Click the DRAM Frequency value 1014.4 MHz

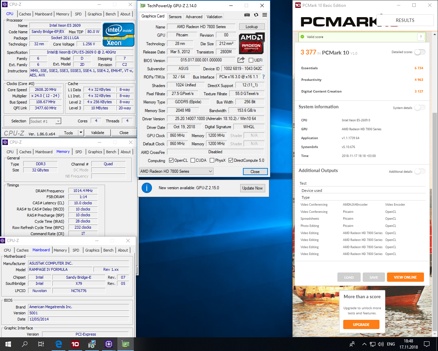pos(83,191)
